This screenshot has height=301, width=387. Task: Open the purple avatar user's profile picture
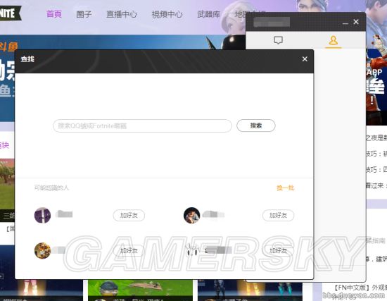click(x=42, y=215)
